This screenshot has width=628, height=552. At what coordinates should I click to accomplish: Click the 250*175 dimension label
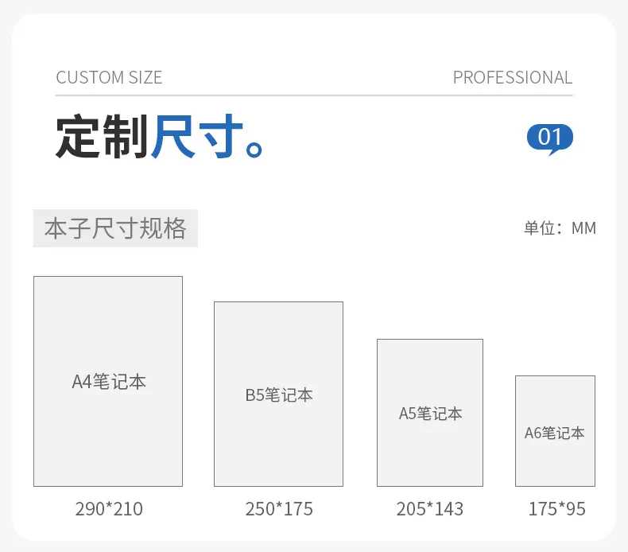[x=279, y=509]
